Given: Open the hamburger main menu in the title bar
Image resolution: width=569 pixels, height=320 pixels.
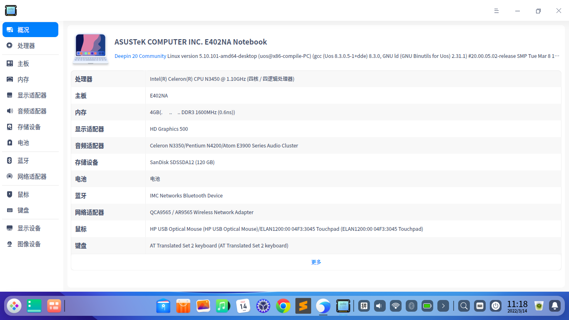Looking at the screenshot, I should click(x=497, y=11).
